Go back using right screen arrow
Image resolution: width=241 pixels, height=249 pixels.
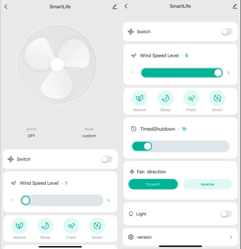pyautogui.click(x=126, y=6)
